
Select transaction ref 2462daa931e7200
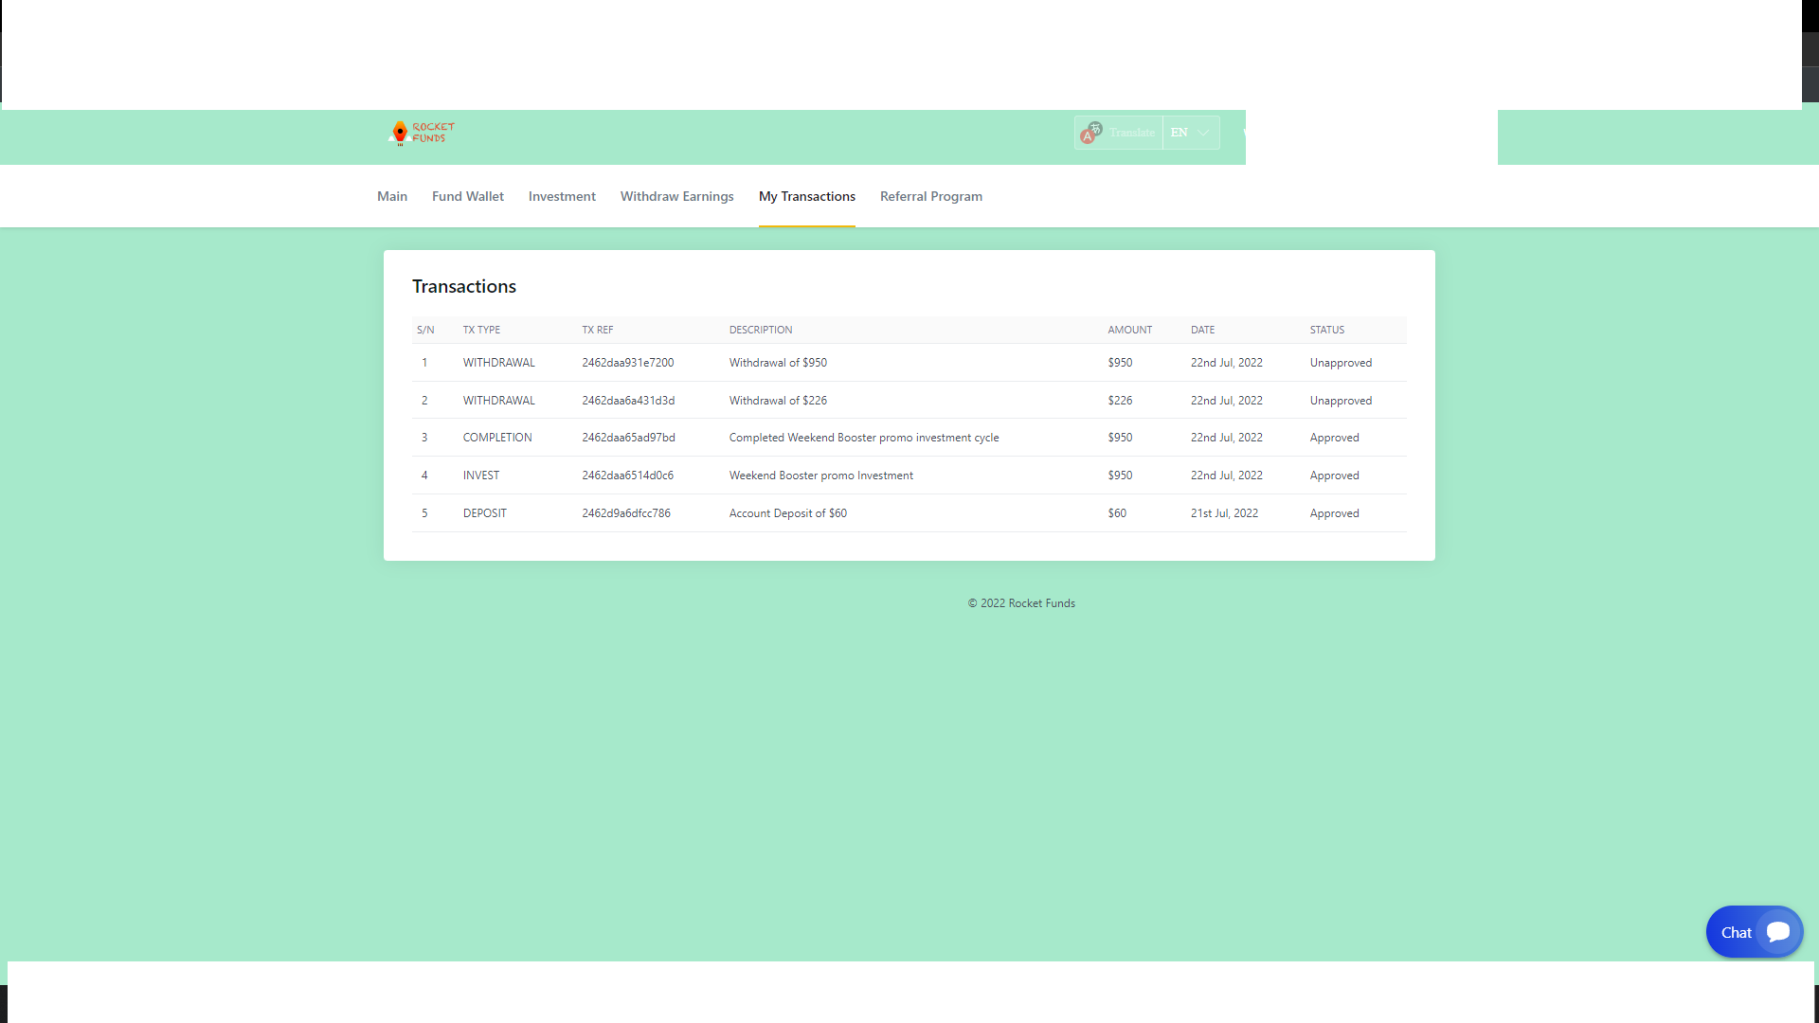[x=627, y=363]
